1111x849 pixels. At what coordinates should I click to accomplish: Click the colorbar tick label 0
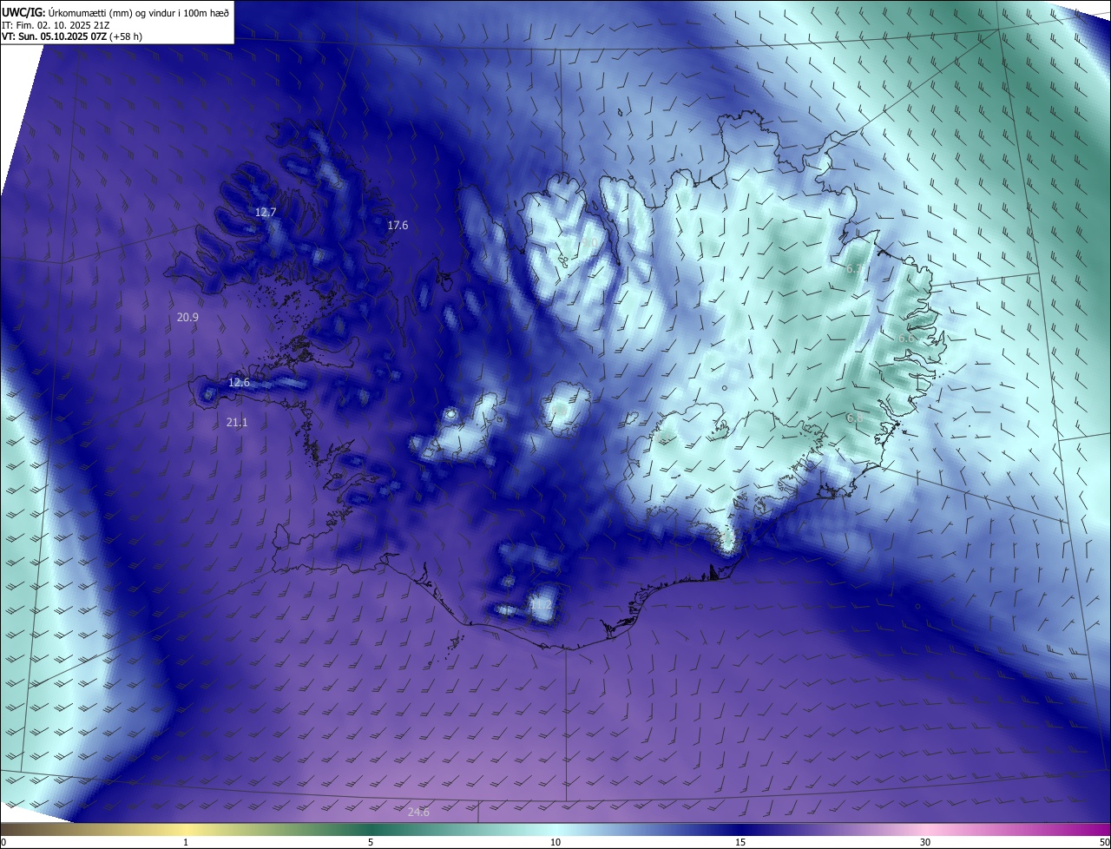(x=3, y=842)
